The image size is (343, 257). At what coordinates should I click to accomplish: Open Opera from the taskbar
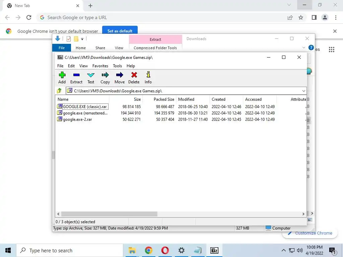pos(165,250)
